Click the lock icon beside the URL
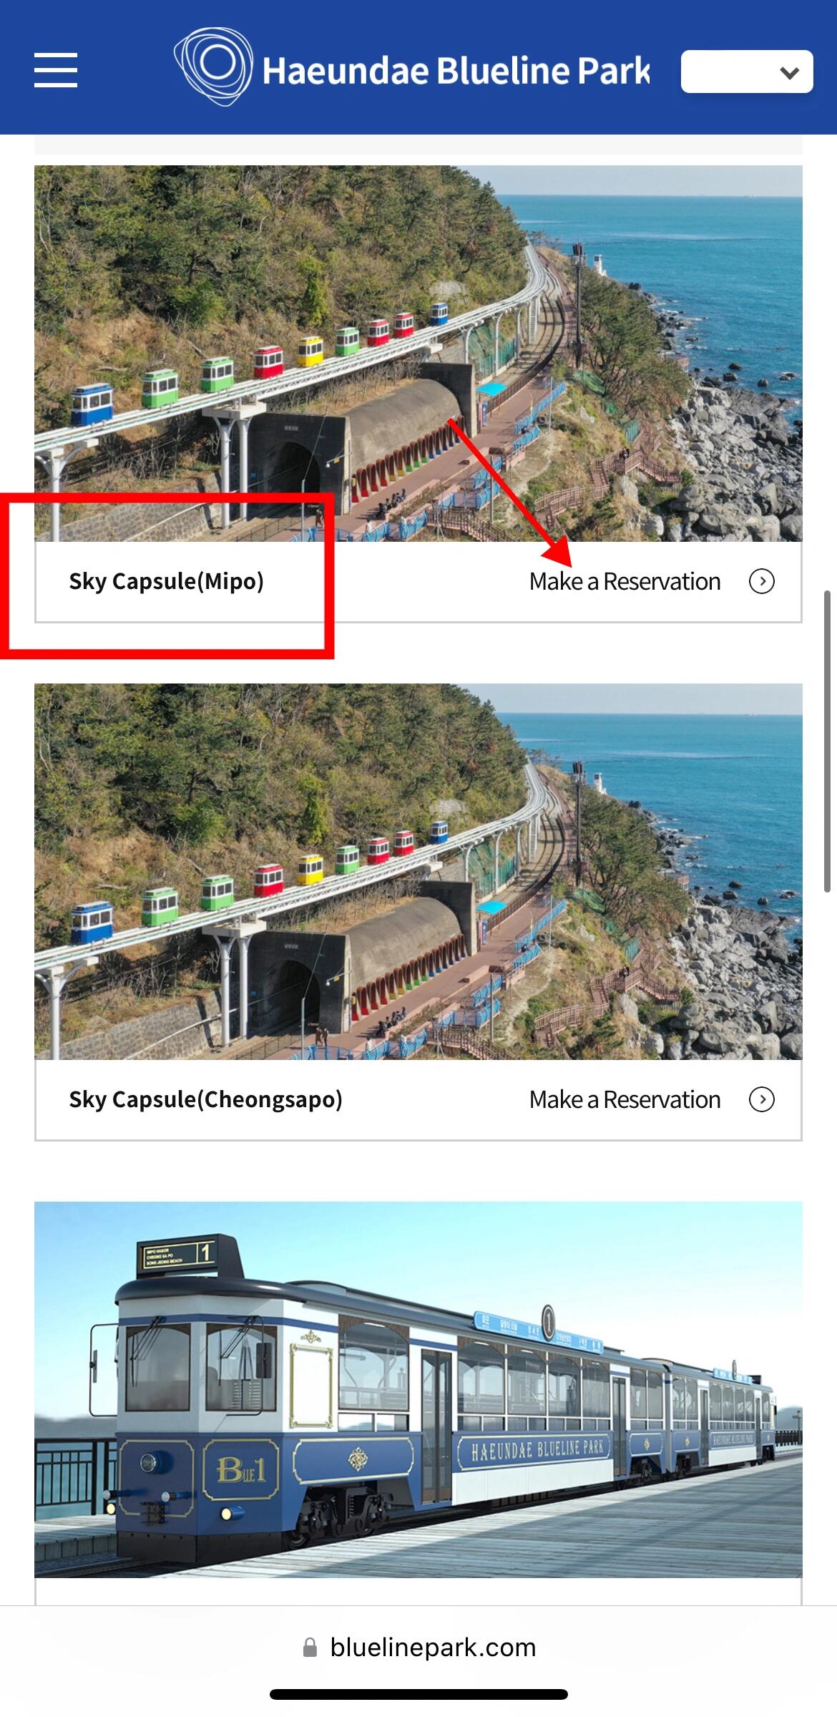This screenshot has height=1717, width=837. [310, 1648]
